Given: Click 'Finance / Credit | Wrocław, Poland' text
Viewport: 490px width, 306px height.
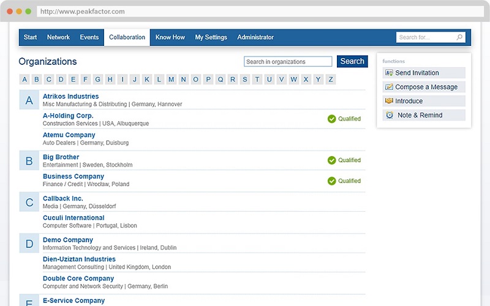Looking at the screenshot, I should click(x=86, y=184).
